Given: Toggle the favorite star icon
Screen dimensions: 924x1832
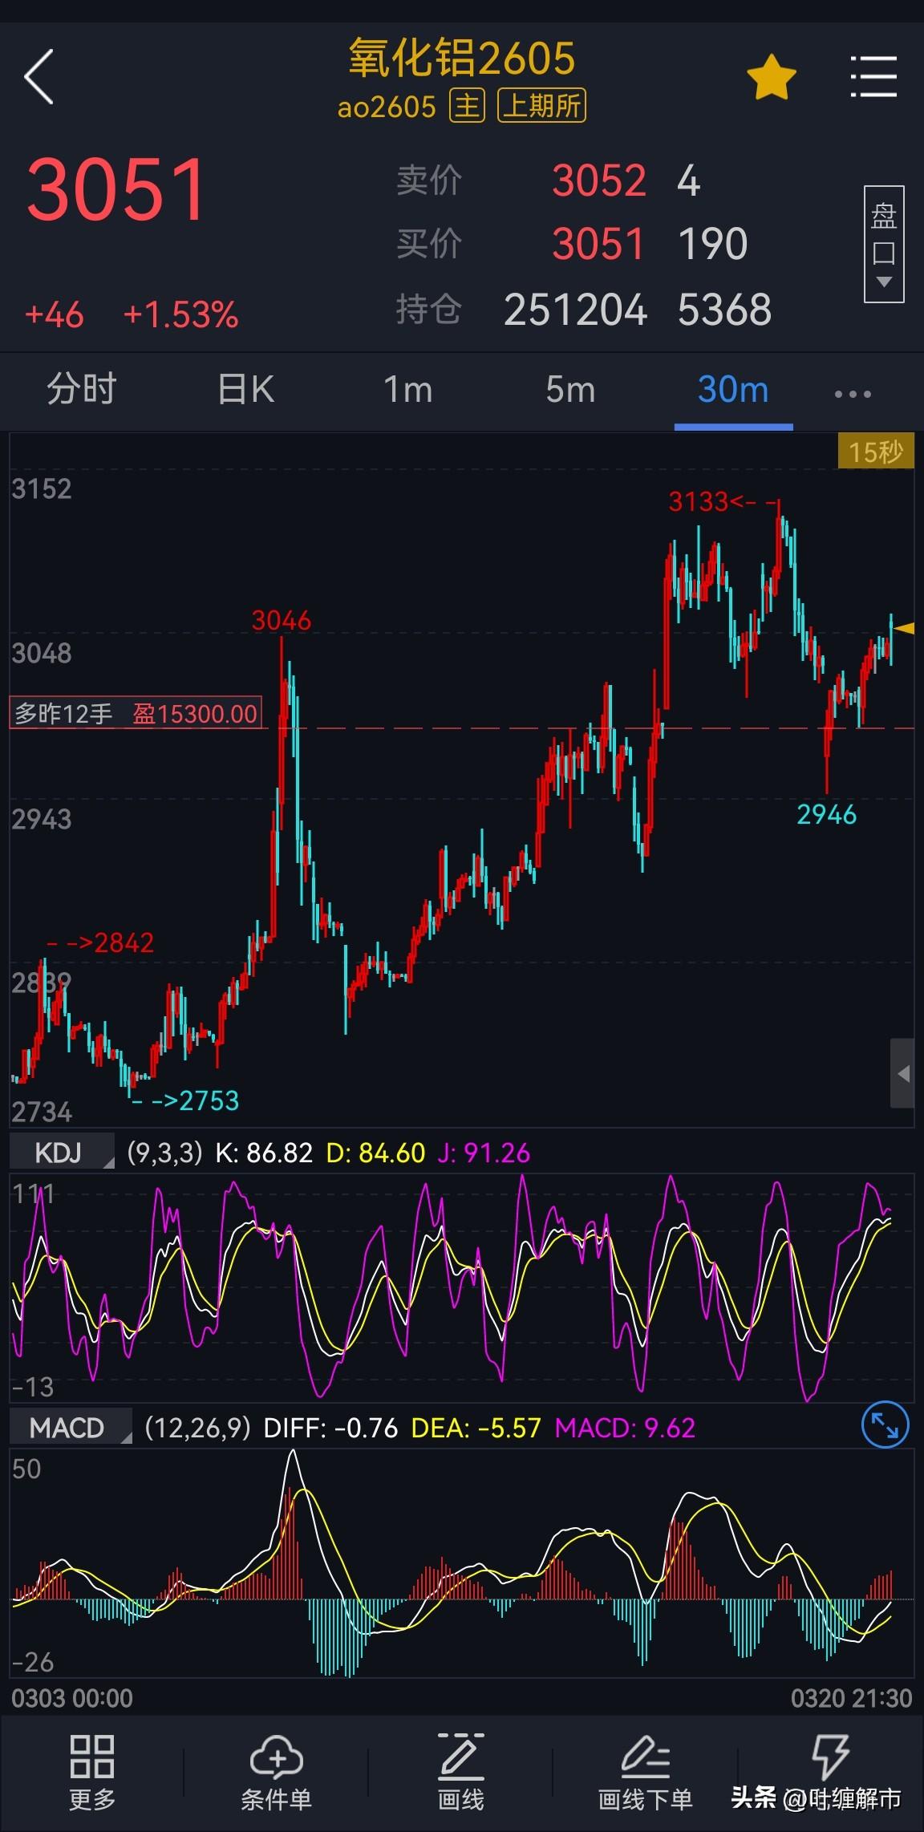Looking at the screenshot, I should (x=771, y=77).
